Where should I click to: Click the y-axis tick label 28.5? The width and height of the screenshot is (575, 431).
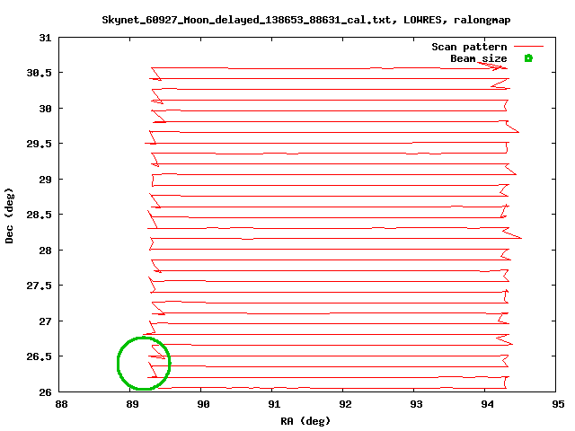40,215
